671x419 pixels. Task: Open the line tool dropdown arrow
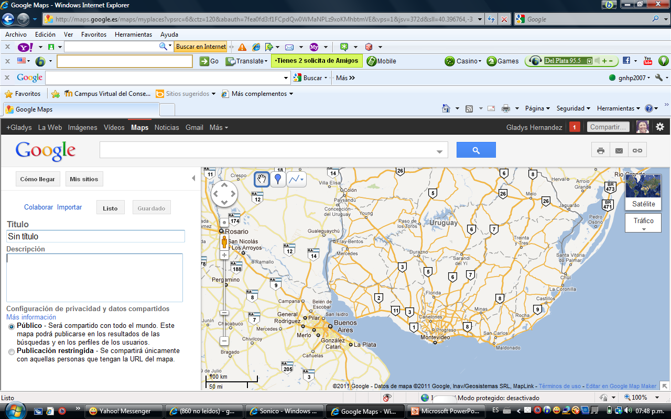click(301, 179)
